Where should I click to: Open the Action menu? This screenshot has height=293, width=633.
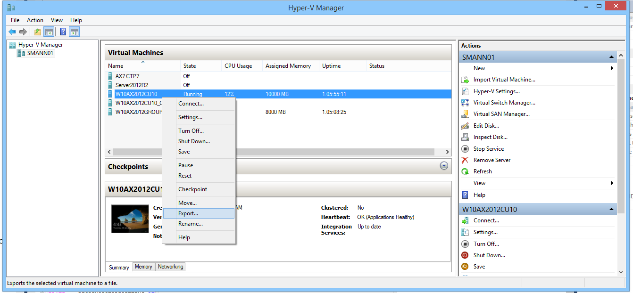[x=35, y=20]
